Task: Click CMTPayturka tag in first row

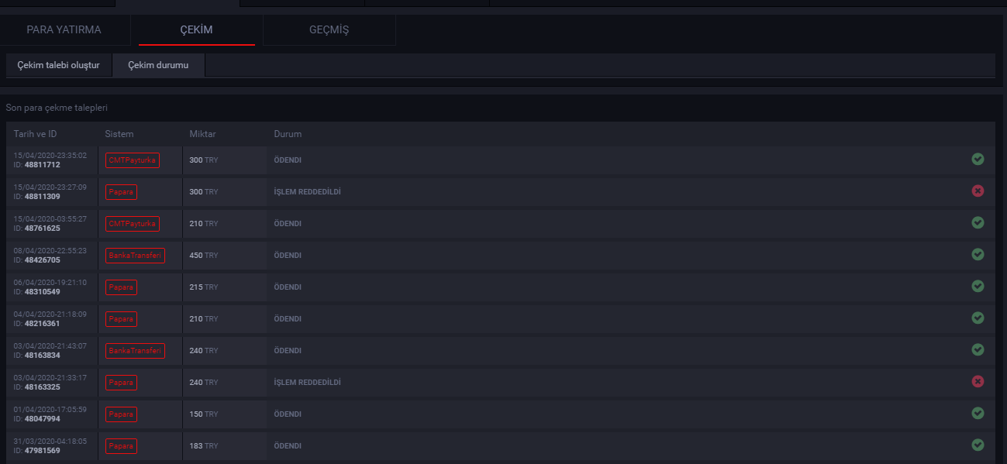Action: 132,160
